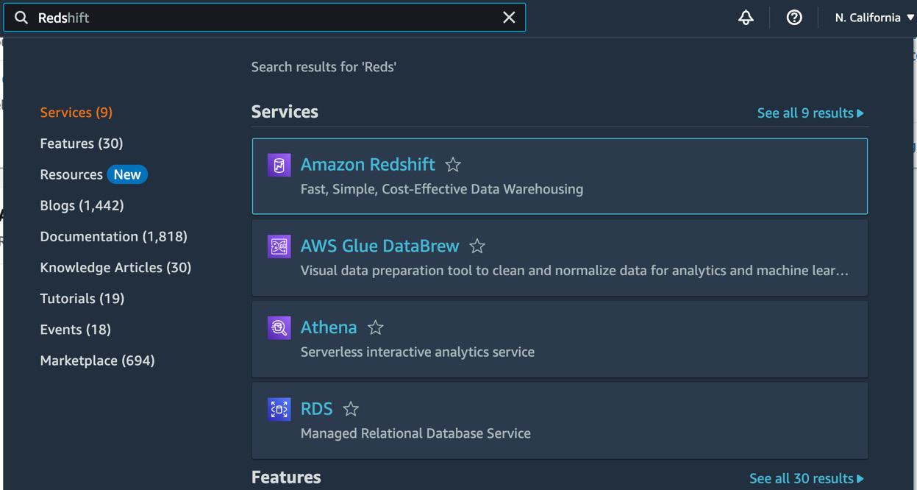Click the Features section heading
The image size is (917, 490).
[286, 477]
